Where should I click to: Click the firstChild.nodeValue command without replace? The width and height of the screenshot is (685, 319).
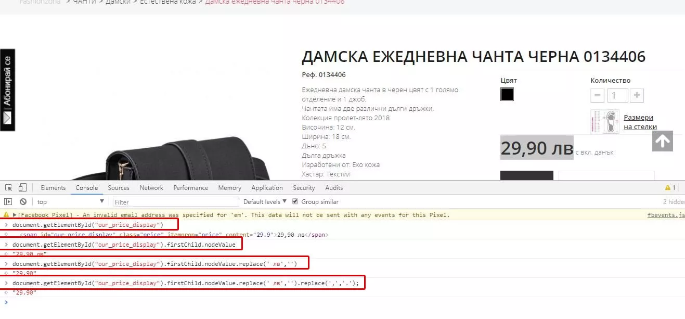point(124,244)
